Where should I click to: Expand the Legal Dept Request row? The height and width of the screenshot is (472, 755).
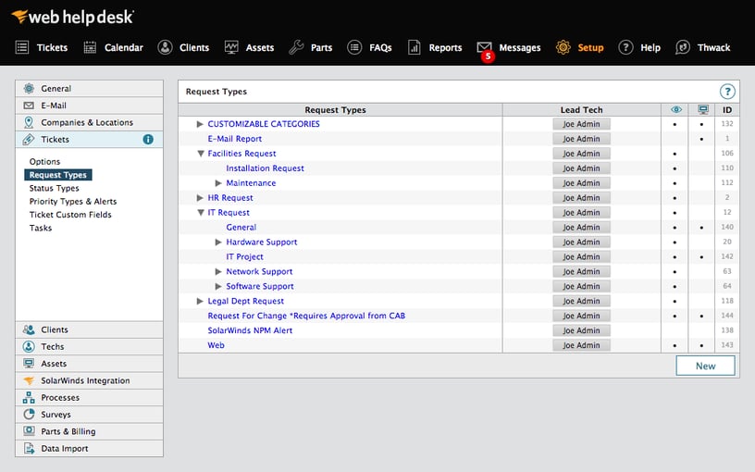200,302
